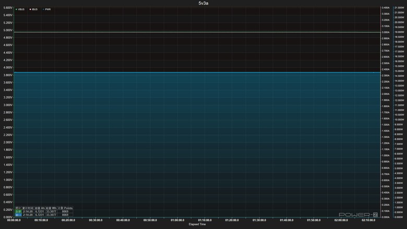Click the Elapsed Time axis title

(x=197, y=224)
